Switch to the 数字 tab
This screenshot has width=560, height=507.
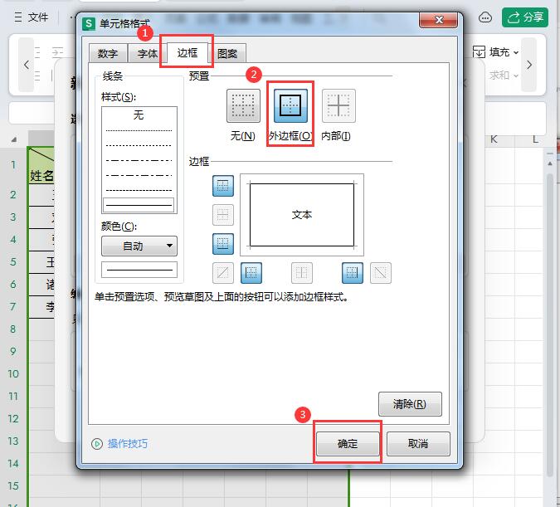[x=108, y=54]
